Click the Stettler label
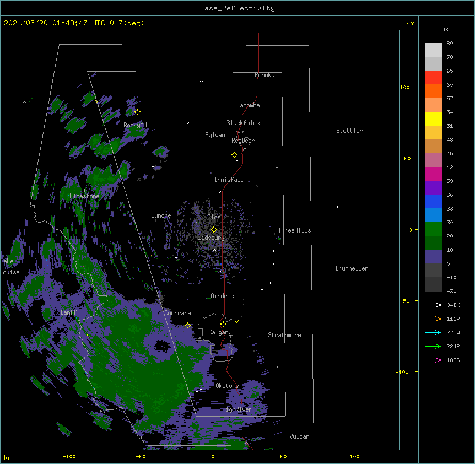This screenshot has height=464, width=475. (x=349, y=131)
